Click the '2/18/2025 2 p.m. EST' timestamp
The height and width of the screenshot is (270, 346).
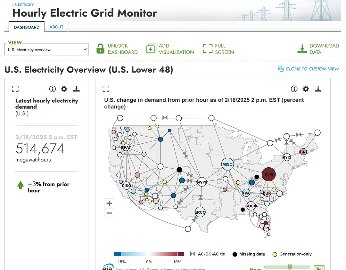(46, 137)
